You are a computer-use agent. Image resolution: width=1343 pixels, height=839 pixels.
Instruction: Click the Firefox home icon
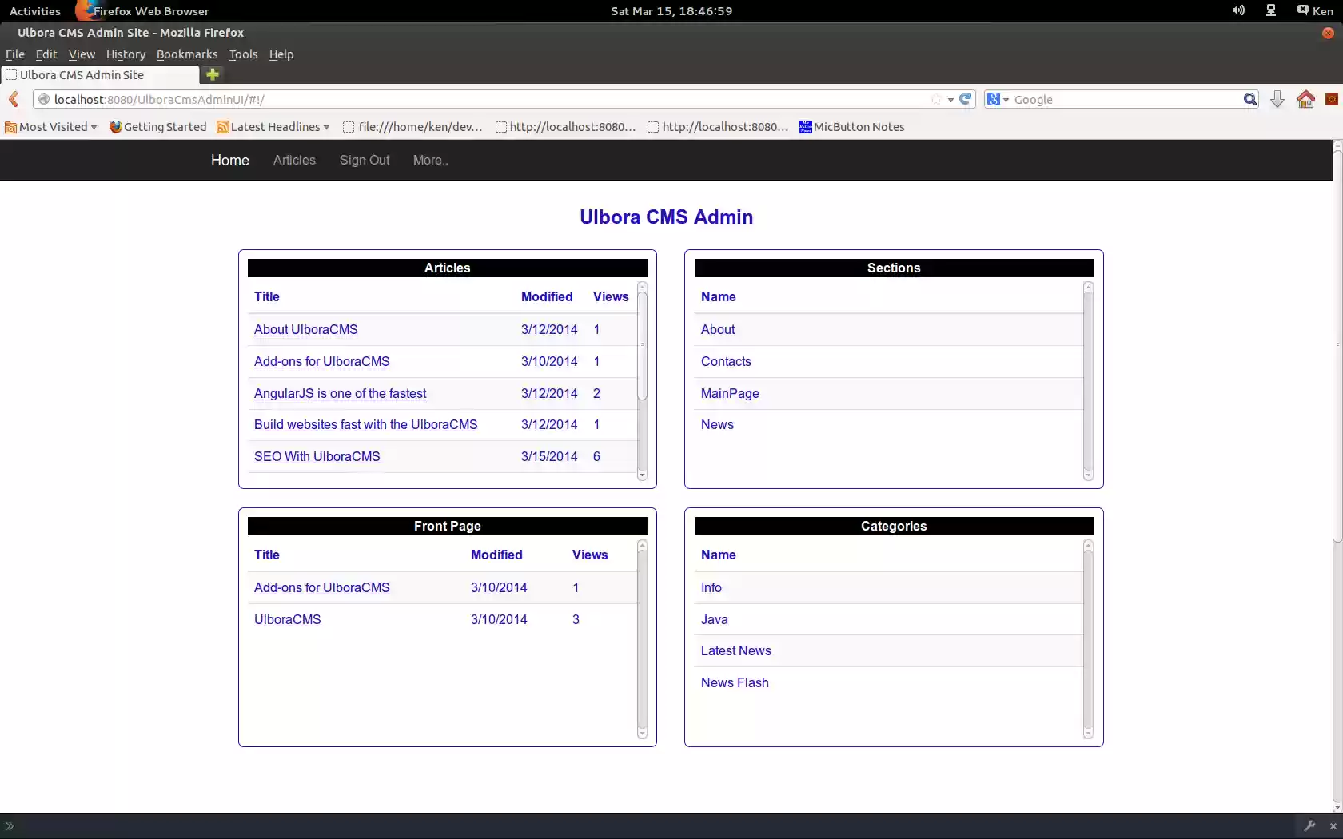[1306, 99]
